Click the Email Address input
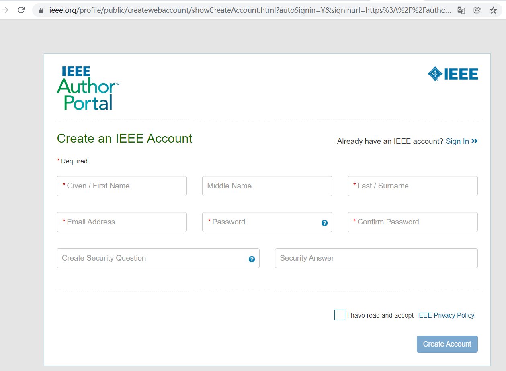Screen dimensions: 506x371 (x=121, y=222)
